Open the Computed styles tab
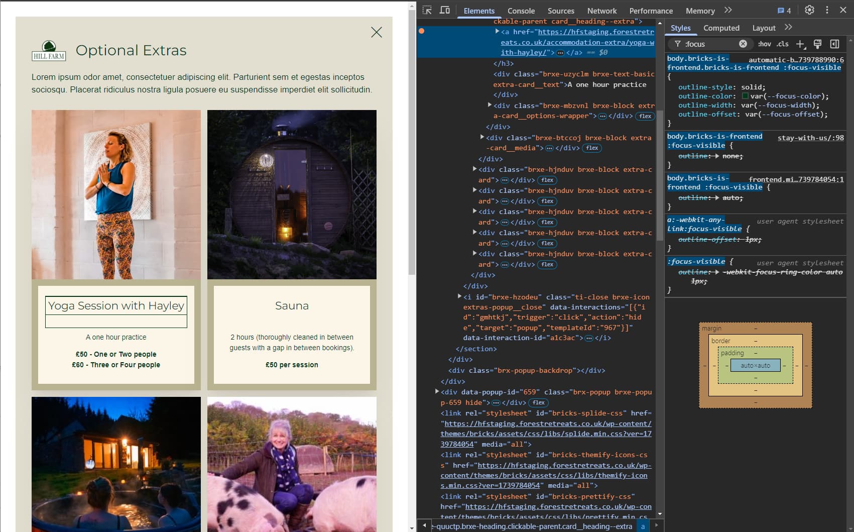This screenshot has width=854, height=532. [721, 28]
